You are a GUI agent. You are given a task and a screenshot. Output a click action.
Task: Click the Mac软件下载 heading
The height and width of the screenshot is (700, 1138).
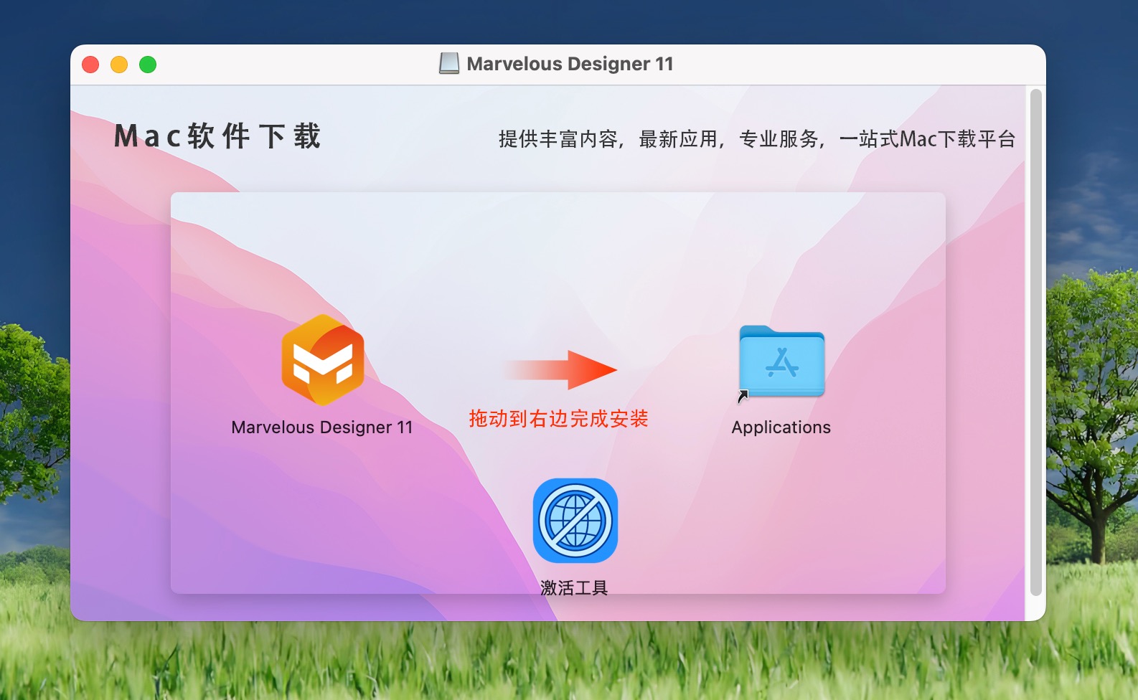click(x=217, y=136)
